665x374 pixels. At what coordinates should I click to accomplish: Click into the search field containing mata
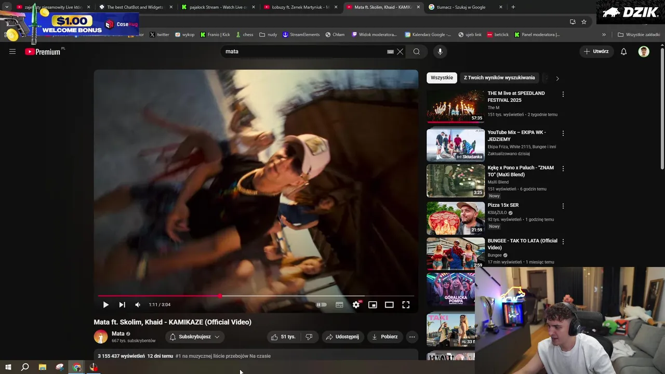[304, 51]
